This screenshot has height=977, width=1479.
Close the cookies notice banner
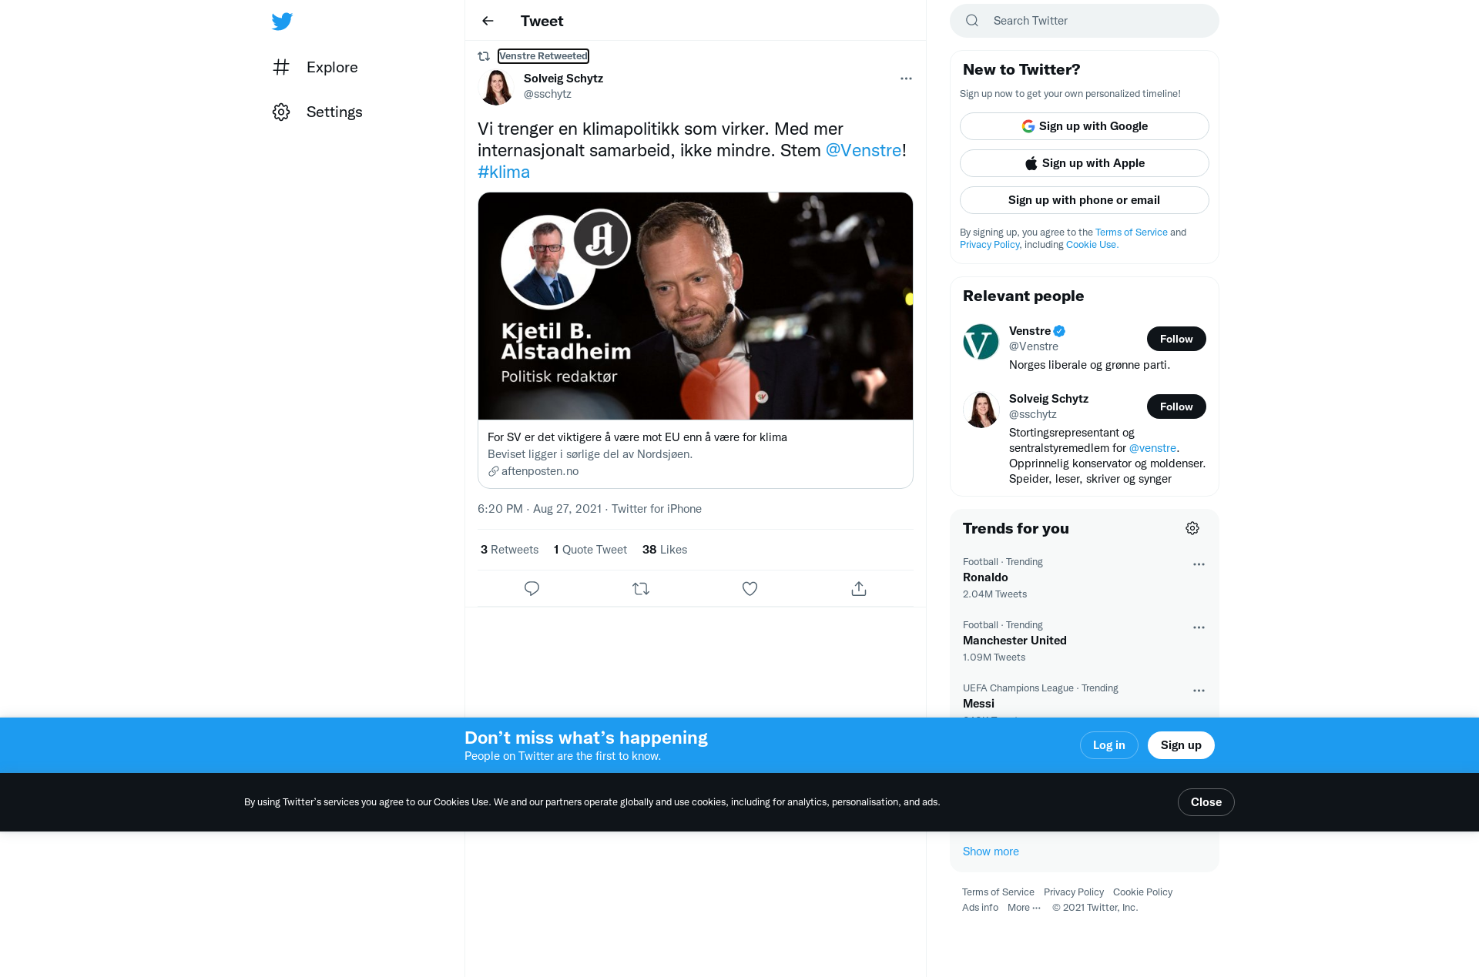tap(1206, 802)
